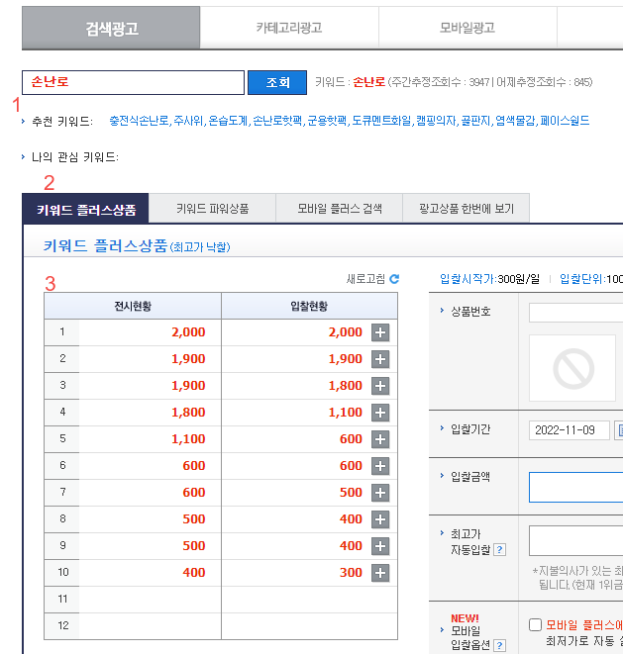This screenshot has height=654, width=623.
Task: Click recommended keyword 주사위
Action: point(188,121)
